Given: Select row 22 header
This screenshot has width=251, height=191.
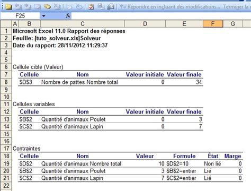Looking at the screenshot, I should click(x=6, y=186).
